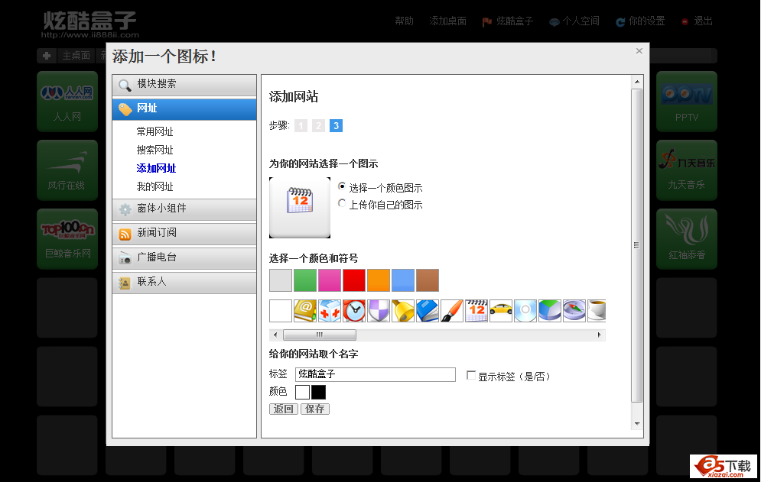Screen dimensions: 761x482
Task: Click 退出 to log out
Action: click(x=698, y=21)
